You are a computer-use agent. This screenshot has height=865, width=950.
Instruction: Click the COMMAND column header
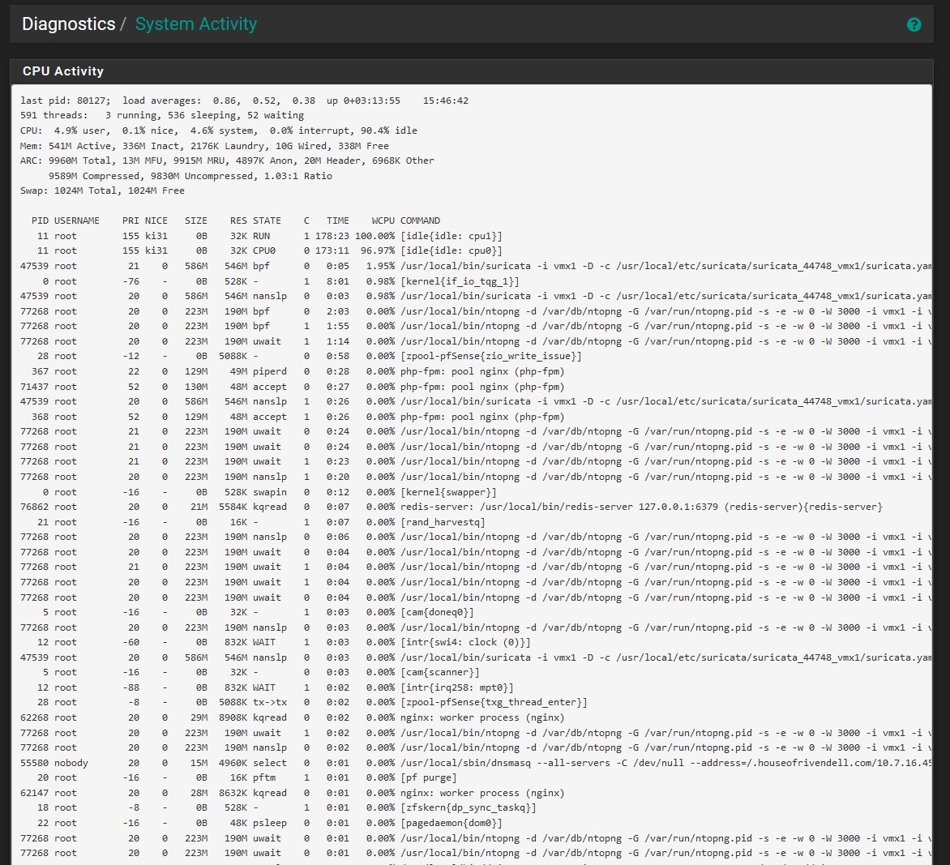420,221
